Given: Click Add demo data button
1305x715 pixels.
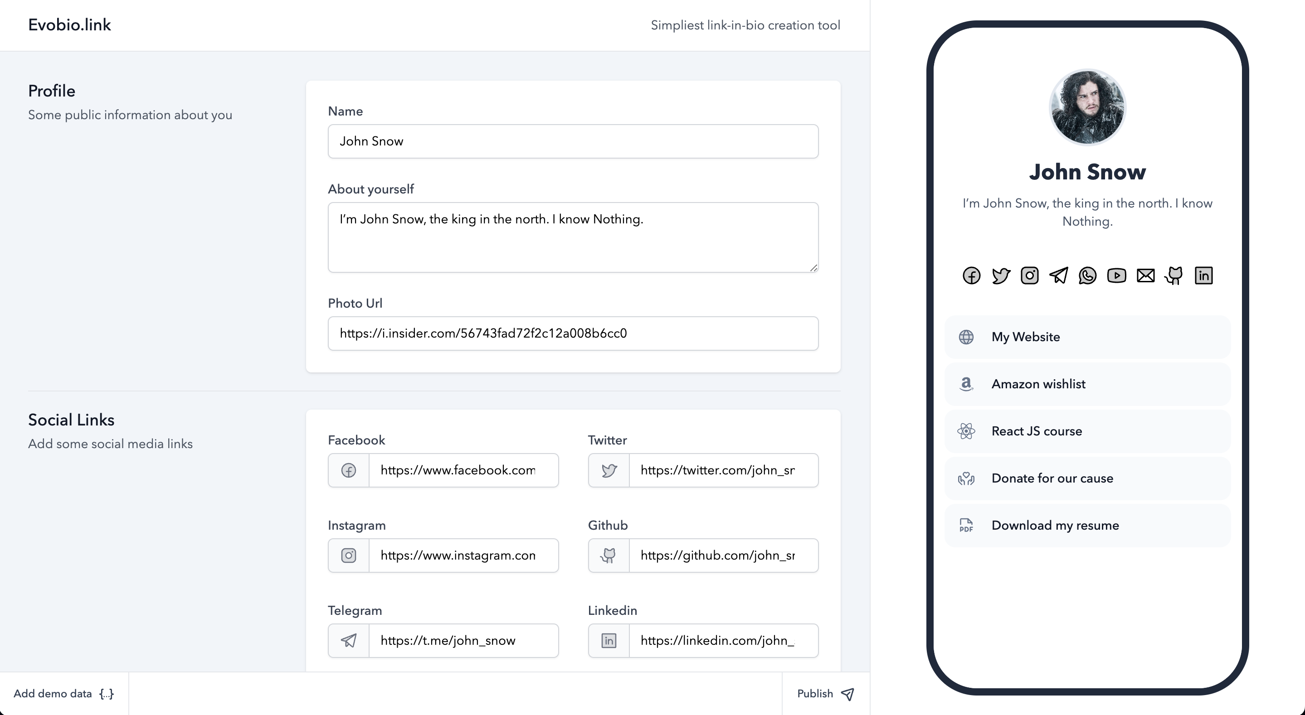Looking at the screenshot, I should [x=64, y=694].
